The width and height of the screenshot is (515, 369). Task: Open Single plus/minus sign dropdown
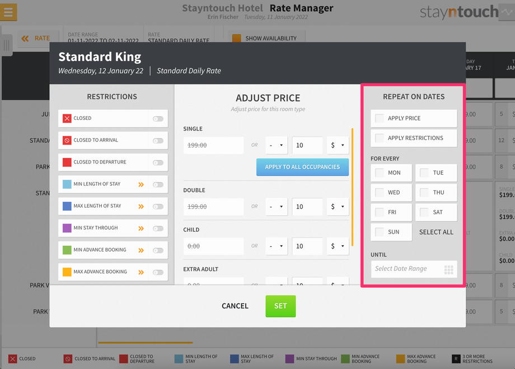click(276, 146)
